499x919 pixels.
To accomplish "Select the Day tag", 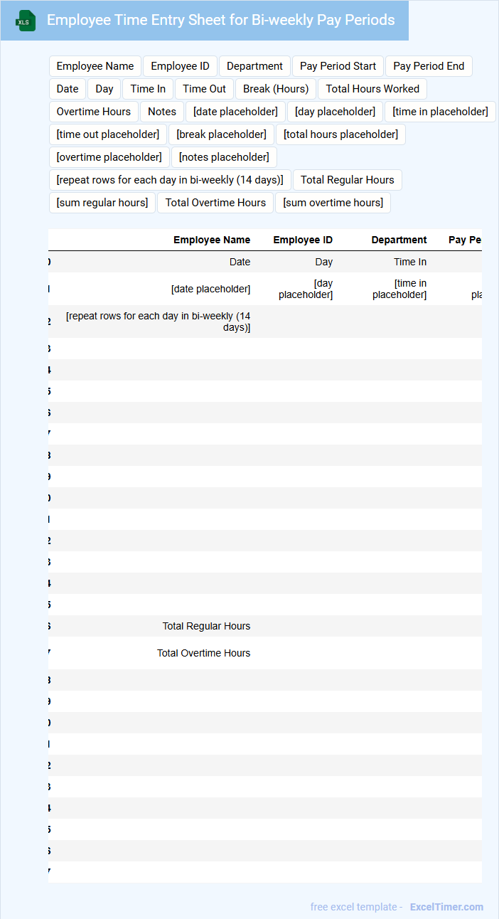I will [x=104, y=89].
